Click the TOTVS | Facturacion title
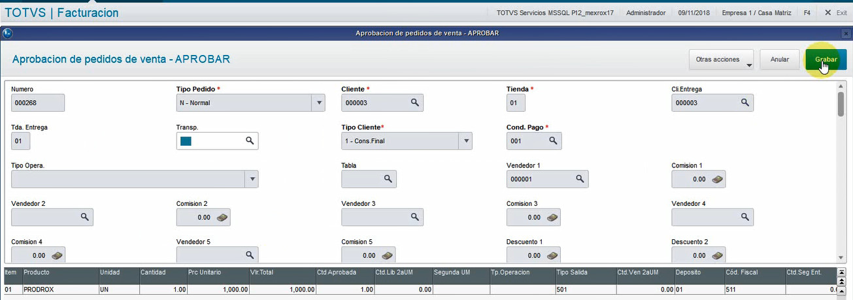Image resolution: width=853 pixels, height=300 pixels. pyautogui.click(x=62, y=12)
